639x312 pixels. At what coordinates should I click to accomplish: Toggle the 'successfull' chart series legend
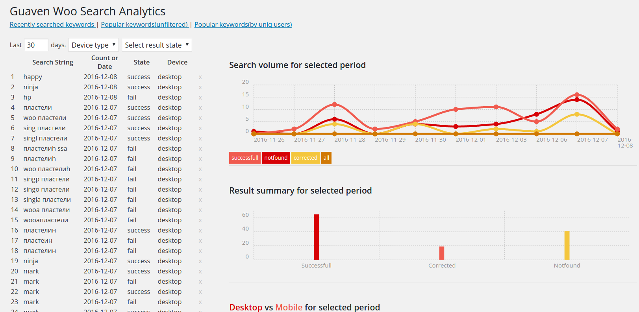(244, 158)
